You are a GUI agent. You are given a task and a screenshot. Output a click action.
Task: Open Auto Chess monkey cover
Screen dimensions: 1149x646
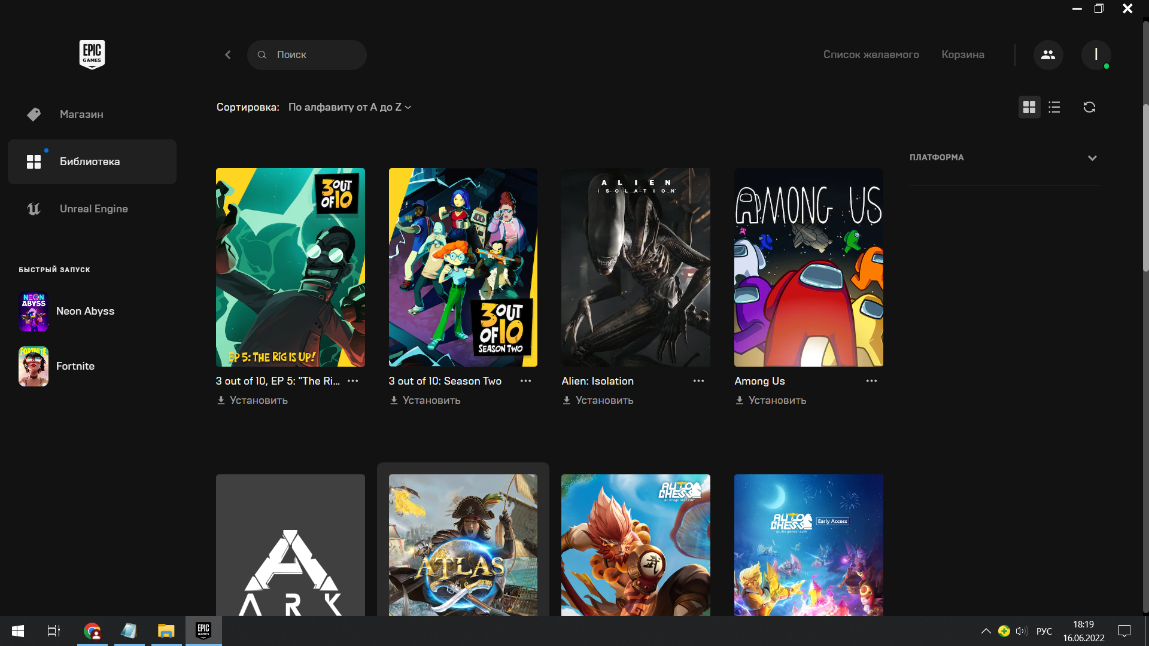click(x=636, y=546)
